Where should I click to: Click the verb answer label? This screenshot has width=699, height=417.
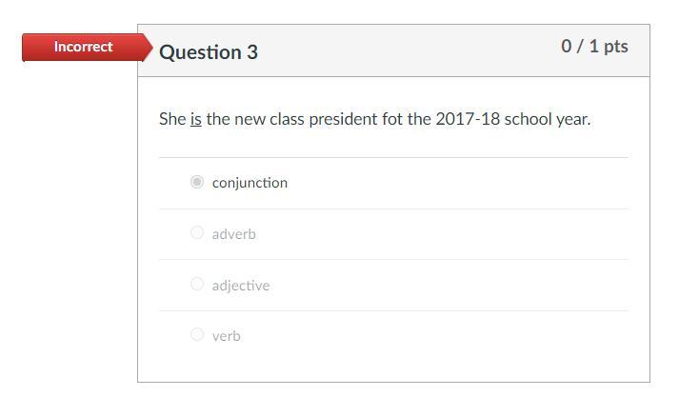coord(227,336)
